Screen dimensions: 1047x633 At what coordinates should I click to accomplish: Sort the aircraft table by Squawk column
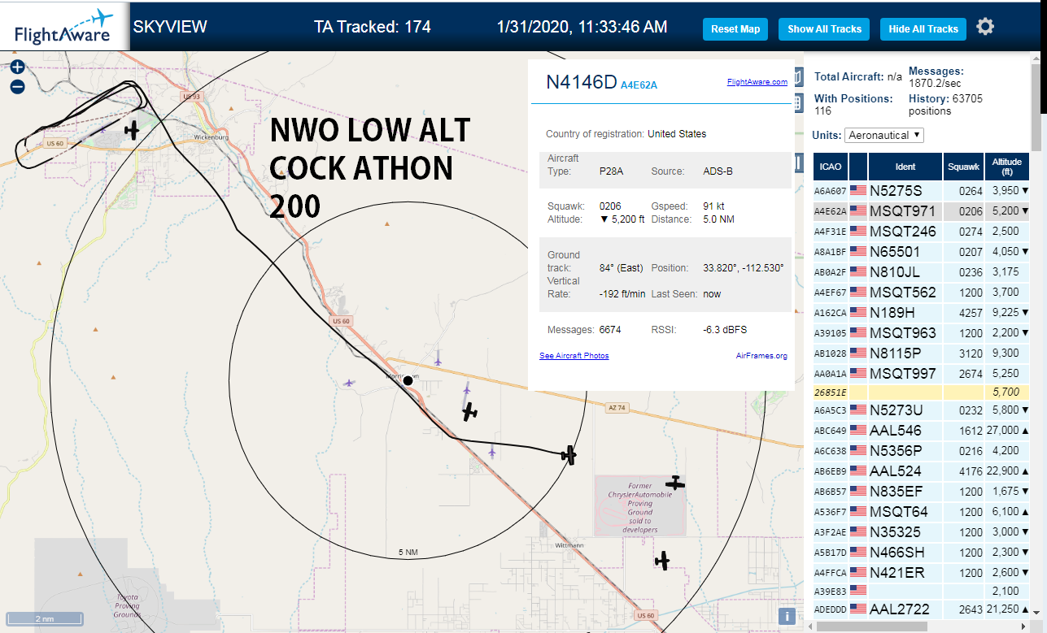(x=964, y=167)
